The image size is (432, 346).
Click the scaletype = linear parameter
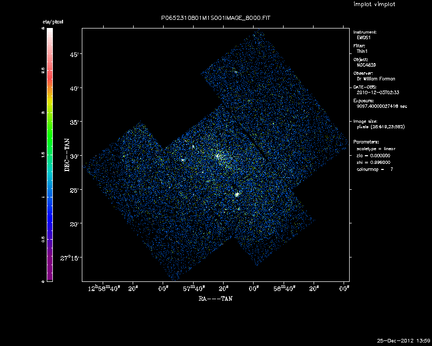coord(376,149)
